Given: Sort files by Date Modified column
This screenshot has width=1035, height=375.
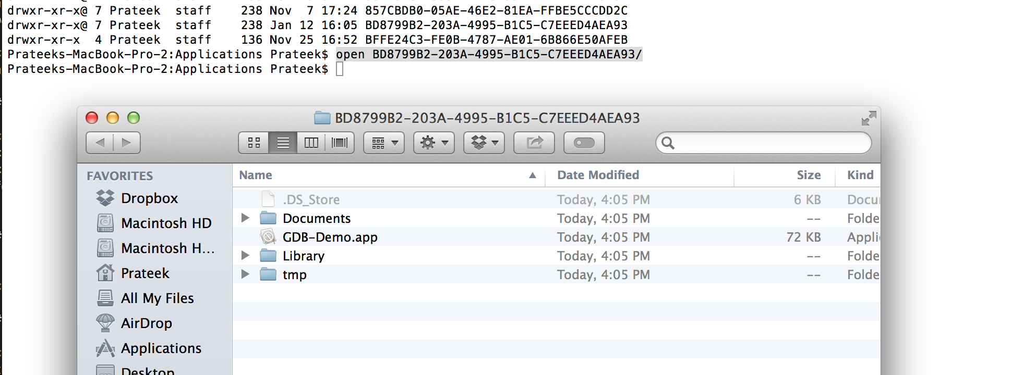Looking at the screenshot, I should click(639, 176).
